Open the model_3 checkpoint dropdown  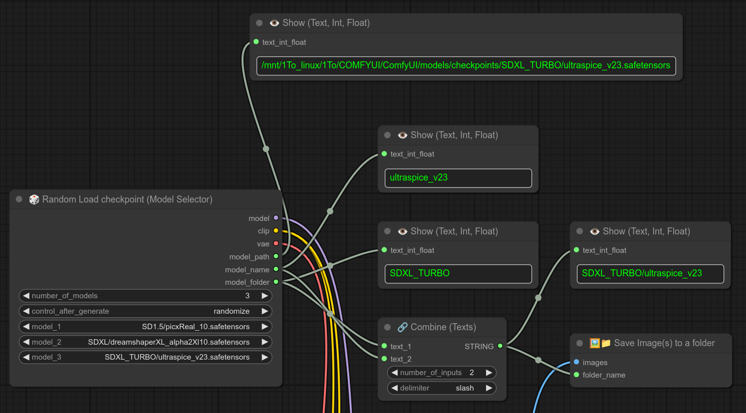point(145,357)
